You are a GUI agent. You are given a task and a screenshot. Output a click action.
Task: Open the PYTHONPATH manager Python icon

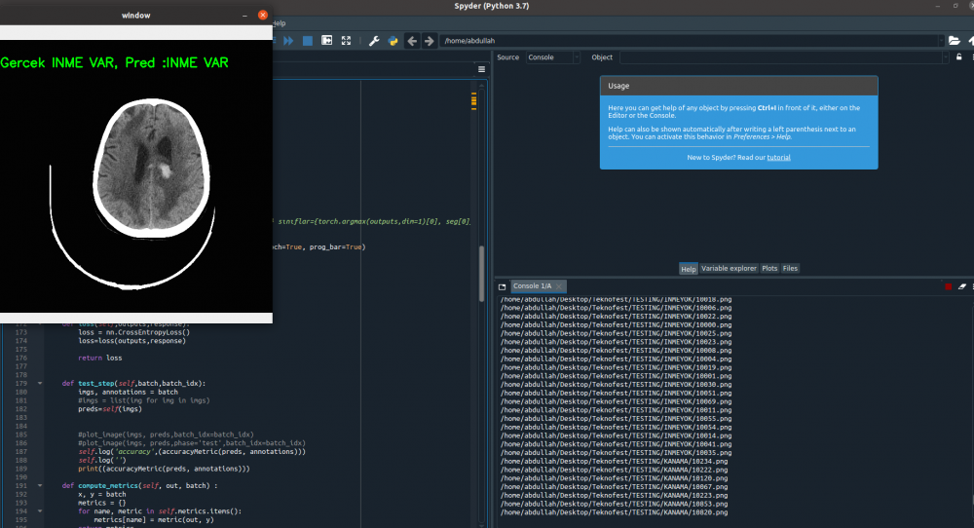[x=393, y=41]
